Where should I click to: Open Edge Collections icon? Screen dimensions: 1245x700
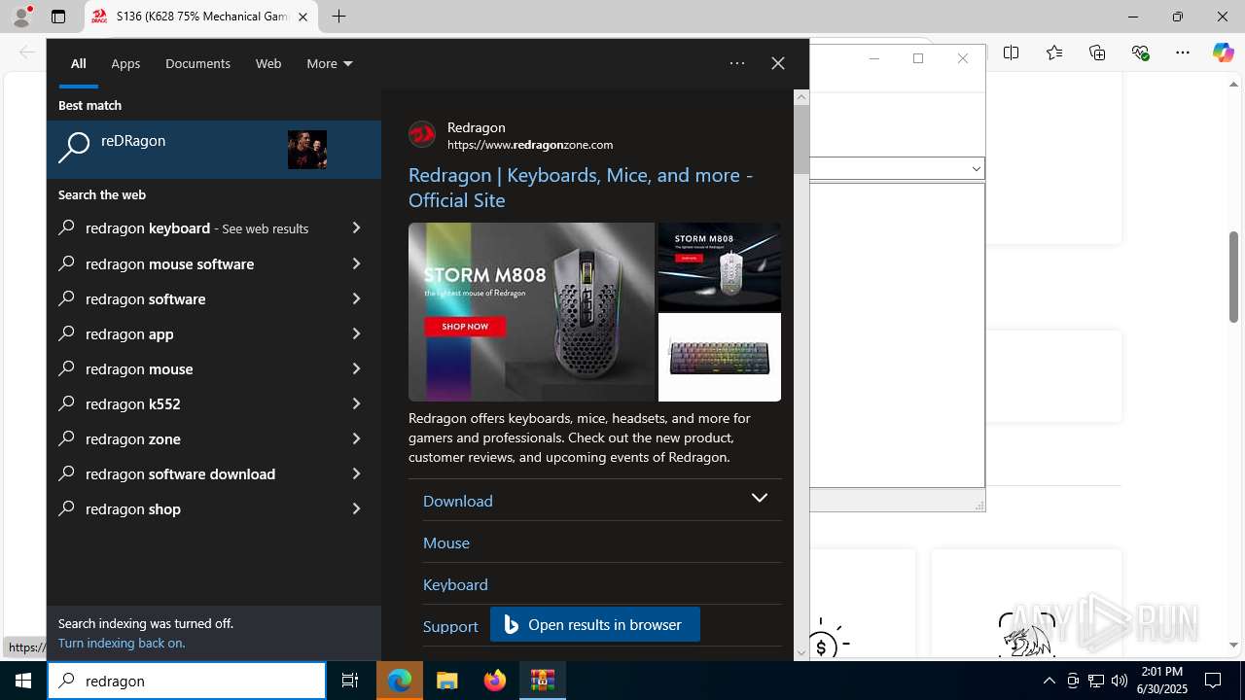[x=1097, y=52]
